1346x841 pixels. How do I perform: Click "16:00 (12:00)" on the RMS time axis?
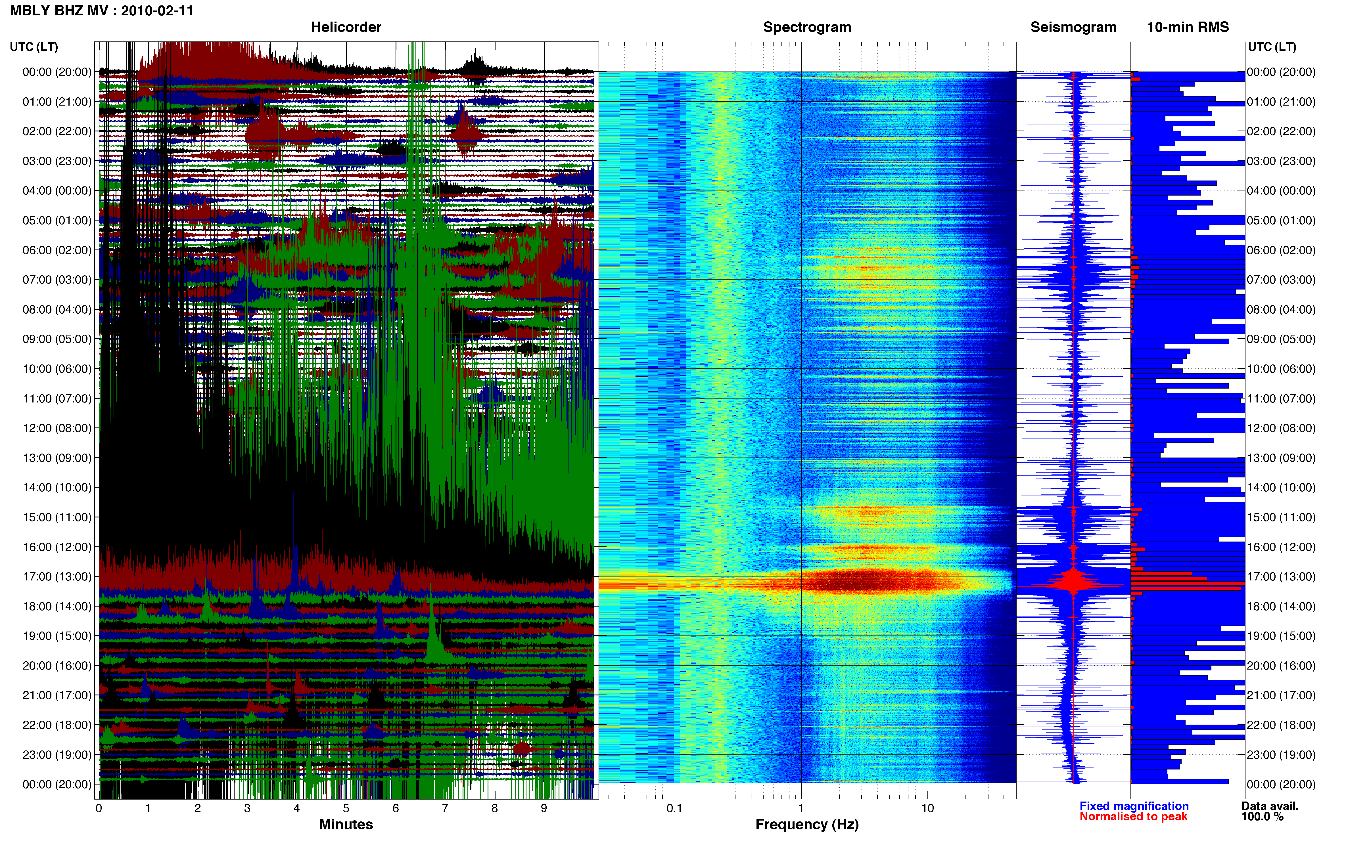[1282, 547]
